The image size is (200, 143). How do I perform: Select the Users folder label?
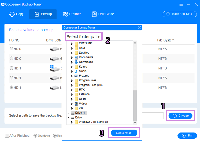tap(83, 99)
